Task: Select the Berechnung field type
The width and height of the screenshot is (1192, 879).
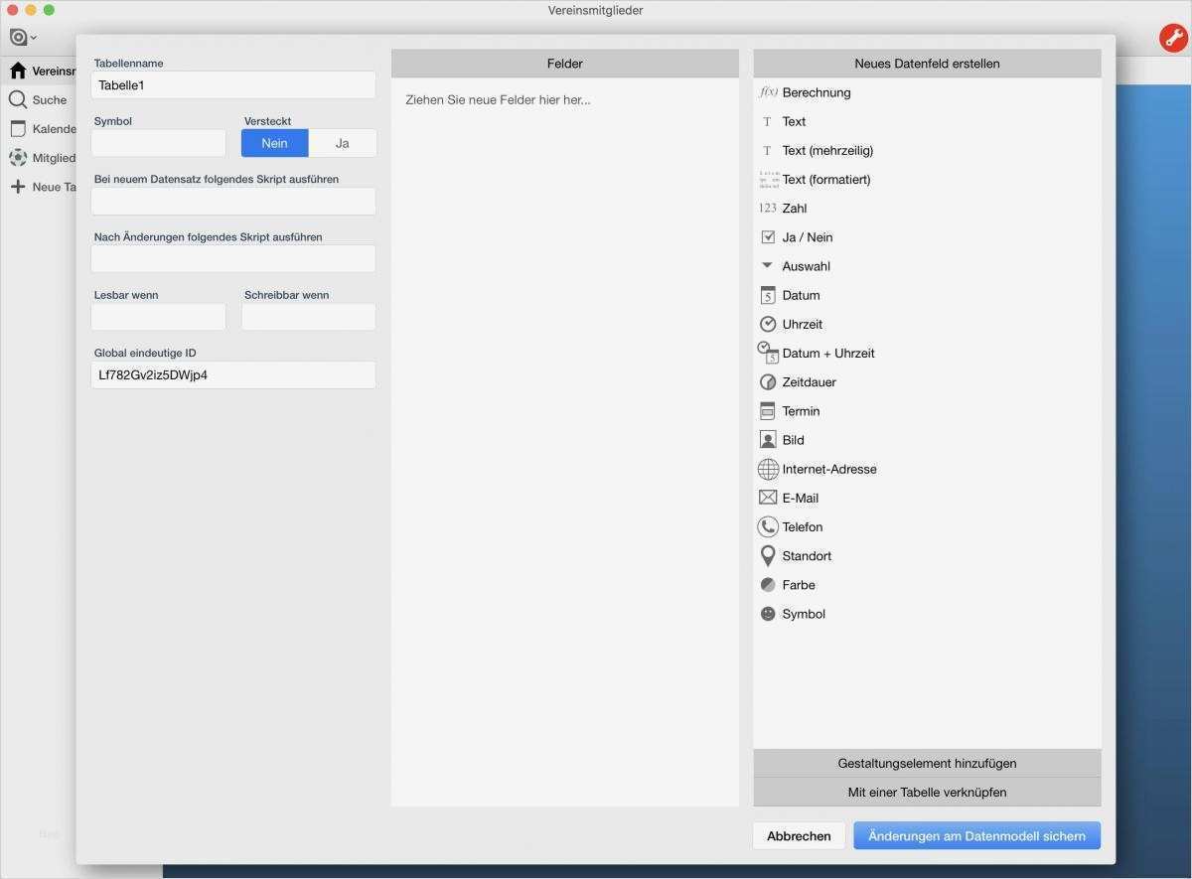Action: (819, 92)
